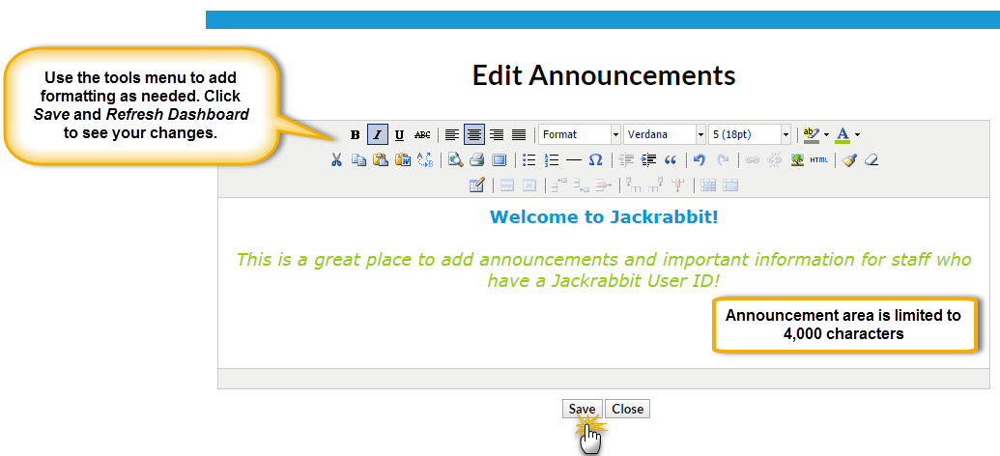This screenshot has height=456, width=1000.
Task: Click the Close button
Action: tap(628, 409)
